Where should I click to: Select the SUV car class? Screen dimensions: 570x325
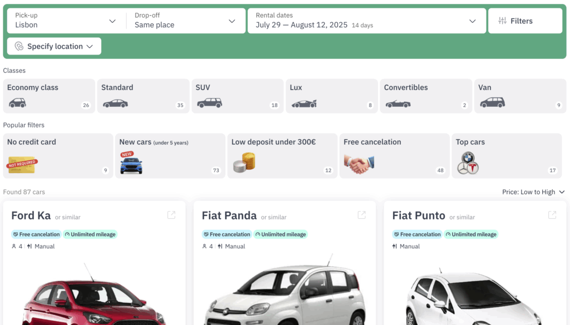[237, 96]
